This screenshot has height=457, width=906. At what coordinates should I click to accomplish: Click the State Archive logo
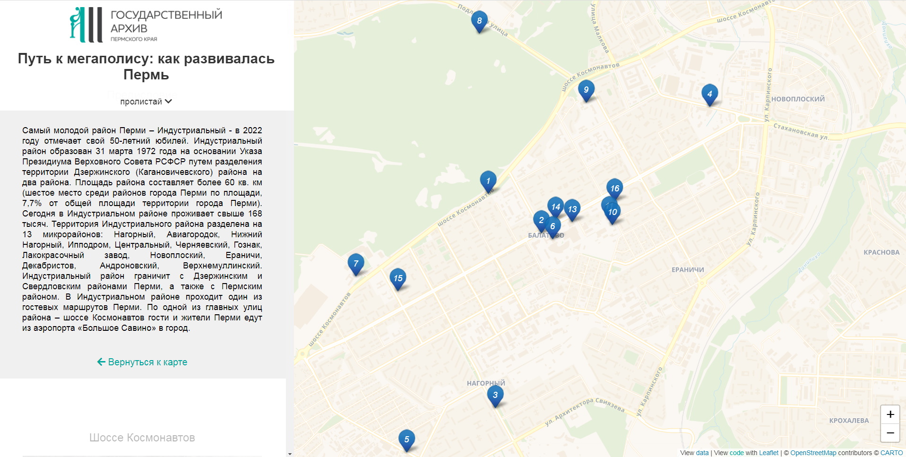tap(146, 25)
